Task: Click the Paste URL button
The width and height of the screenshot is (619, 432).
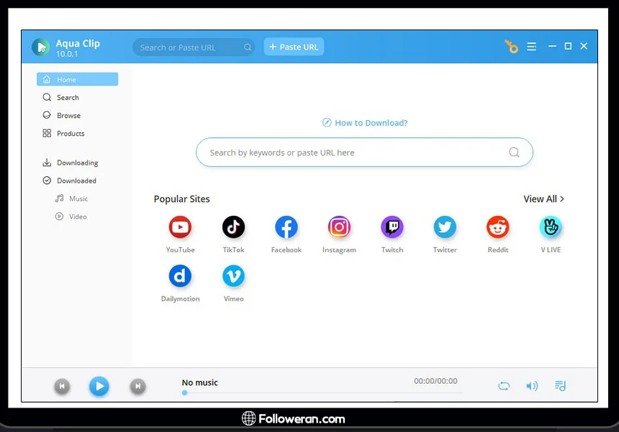Action: tap(294, 47)
